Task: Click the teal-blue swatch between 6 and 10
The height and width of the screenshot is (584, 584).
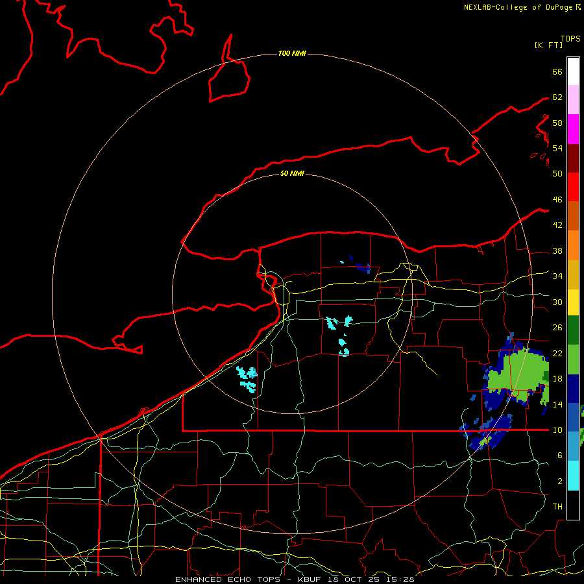Action: point(573,446)
